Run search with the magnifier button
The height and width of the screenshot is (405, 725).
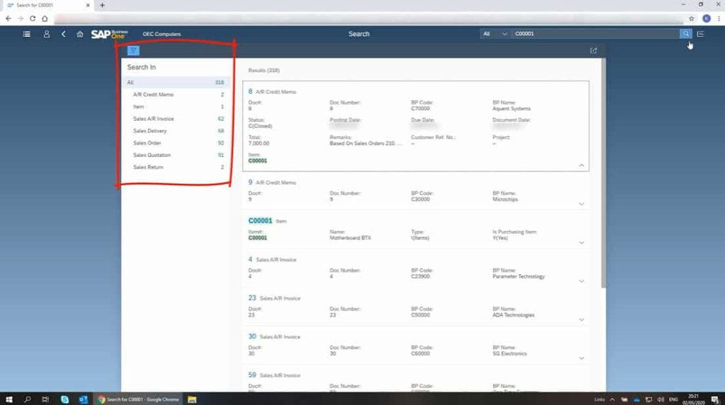685,34
